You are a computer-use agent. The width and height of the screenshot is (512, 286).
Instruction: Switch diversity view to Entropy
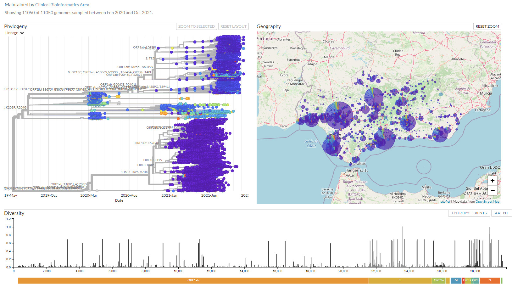pyautogui.click(x=460, y=213)
